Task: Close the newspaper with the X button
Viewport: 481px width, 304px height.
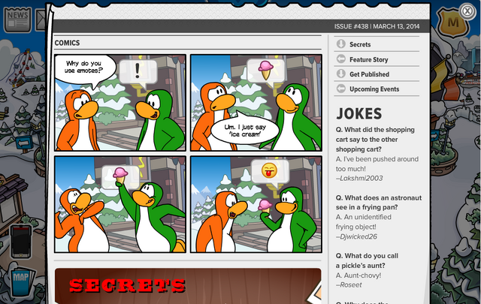Action: pos(467,11)
